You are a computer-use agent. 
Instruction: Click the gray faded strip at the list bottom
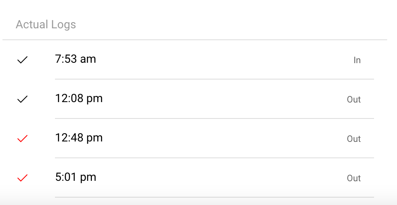tap(198, 201)
